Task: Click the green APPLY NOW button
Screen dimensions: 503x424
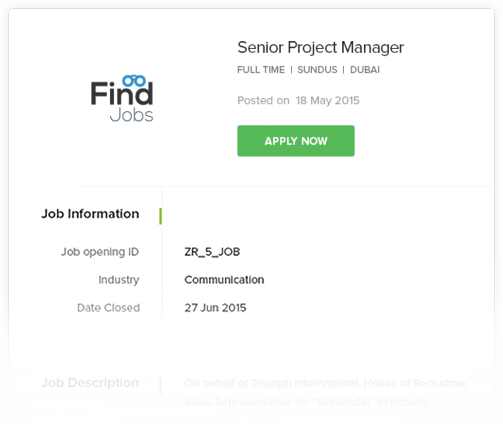Action: tap(296, 141)
